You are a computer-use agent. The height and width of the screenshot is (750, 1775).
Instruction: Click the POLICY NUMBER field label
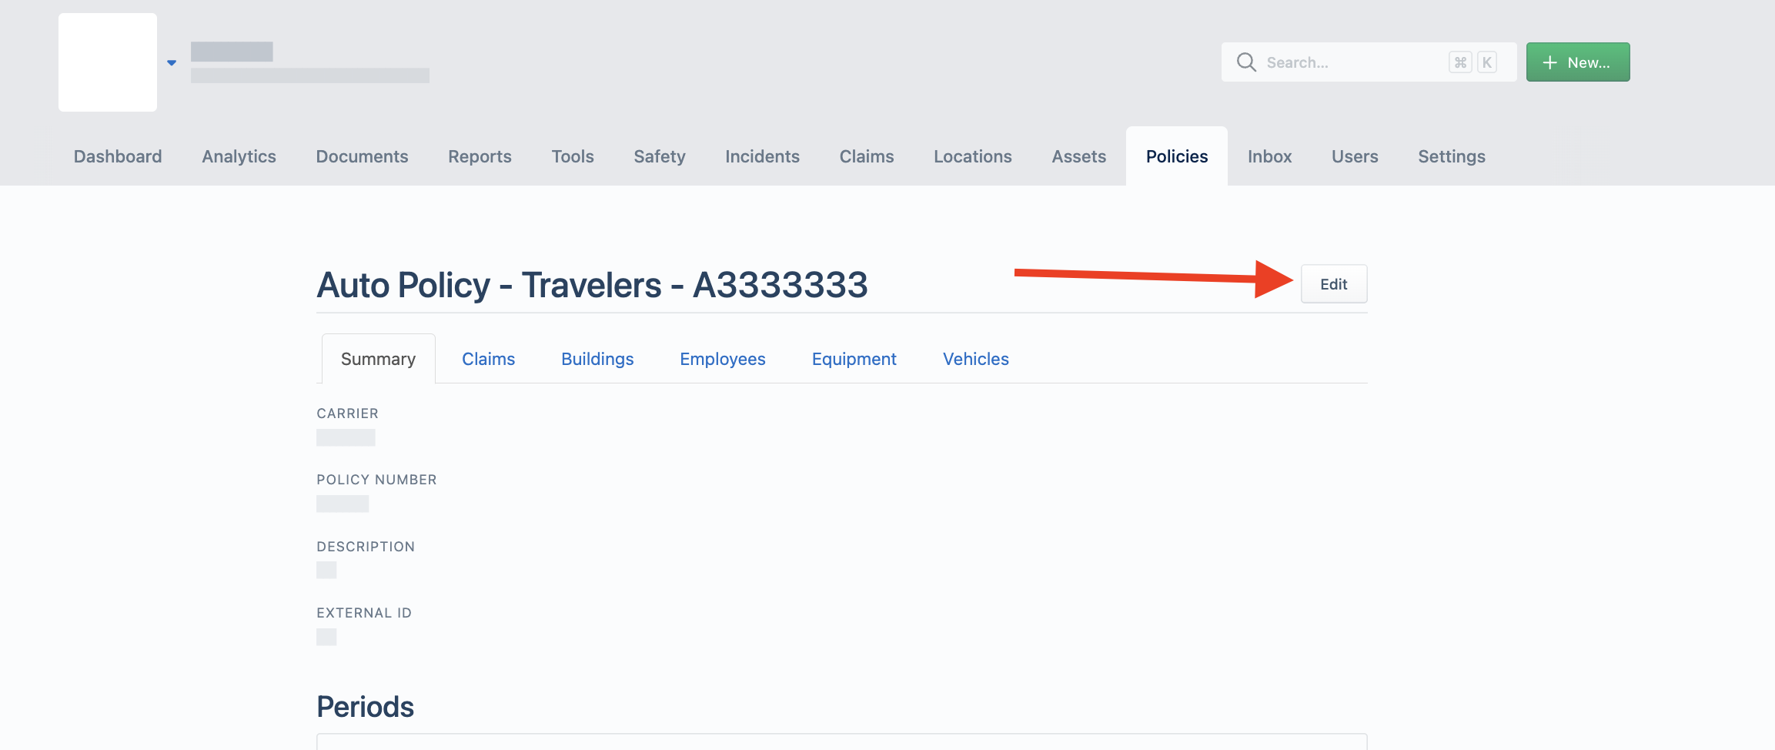pyautogui.click(x=376, y=480)
